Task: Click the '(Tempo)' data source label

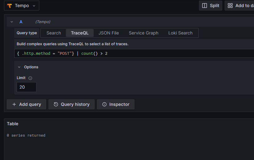Action: point(43,22)
